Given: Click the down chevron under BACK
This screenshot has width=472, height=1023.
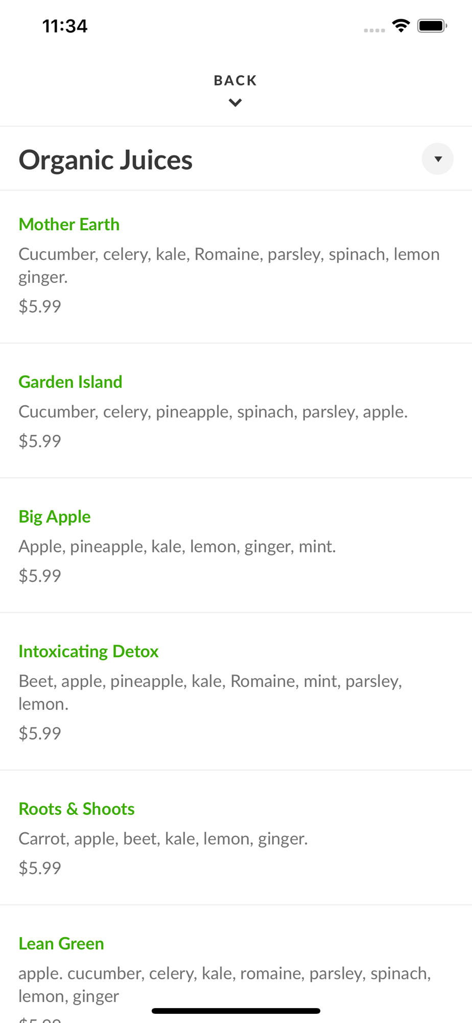Looking at the screenshot, I should pyautogui.click(x=235, y=103).
